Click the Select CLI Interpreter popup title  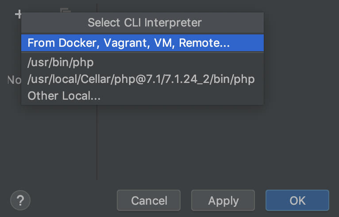pyautogui.click(x=144, y=22)
